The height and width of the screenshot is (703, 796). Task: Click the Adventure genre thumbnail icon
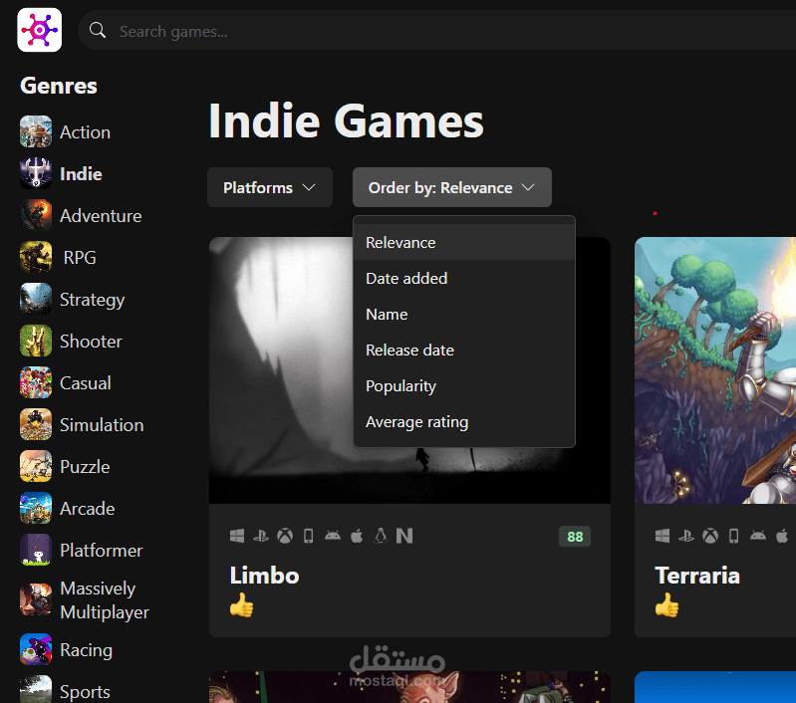(36, 216)
